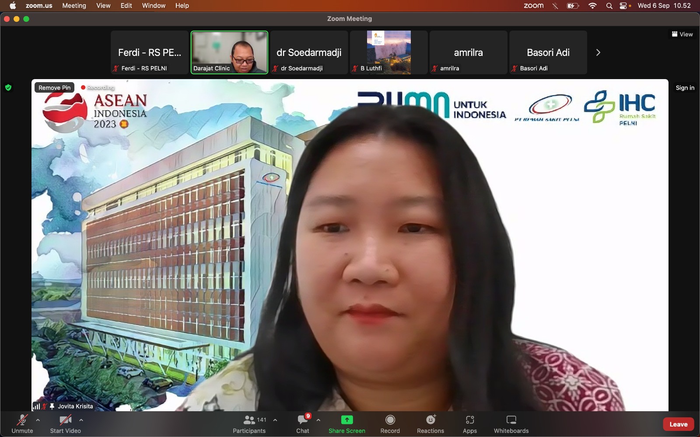This screenshot has width=700, height=437.
Task: Click the green Share Screen icon
Action: point(346,420)
